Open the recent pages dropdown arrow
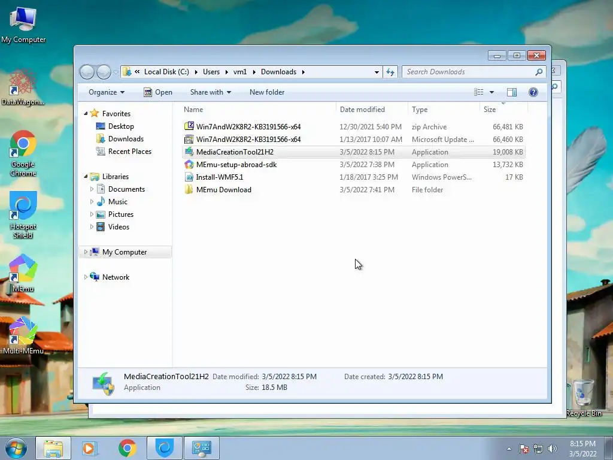613x460 pixels. click(116, 72)
